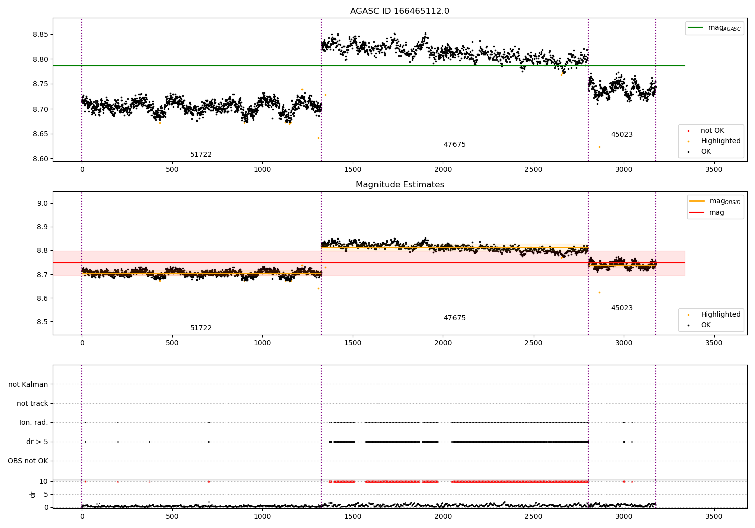Click the 'dr > 5' axis label

[37, 442]
